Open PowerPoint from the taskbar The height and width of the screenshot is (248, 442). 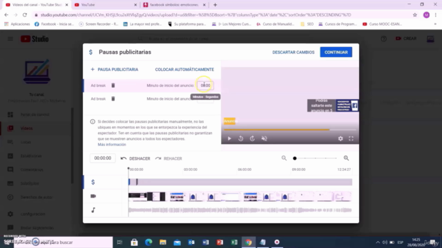[x=220, y=242]
